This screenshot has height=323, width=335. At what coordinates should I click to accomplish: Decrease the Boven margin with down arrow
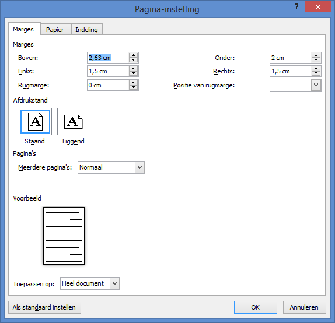click(133, 60)
